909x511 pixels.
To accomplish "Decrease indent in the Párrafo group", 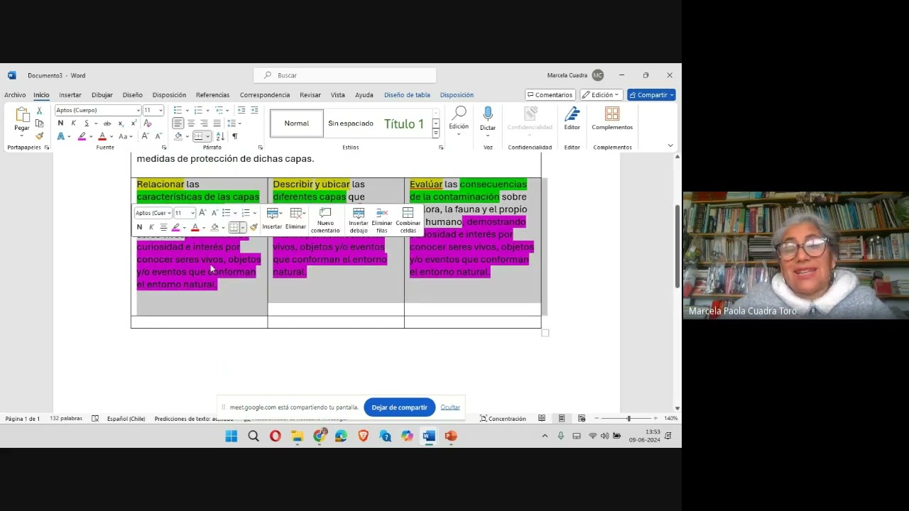I will 241,110.
